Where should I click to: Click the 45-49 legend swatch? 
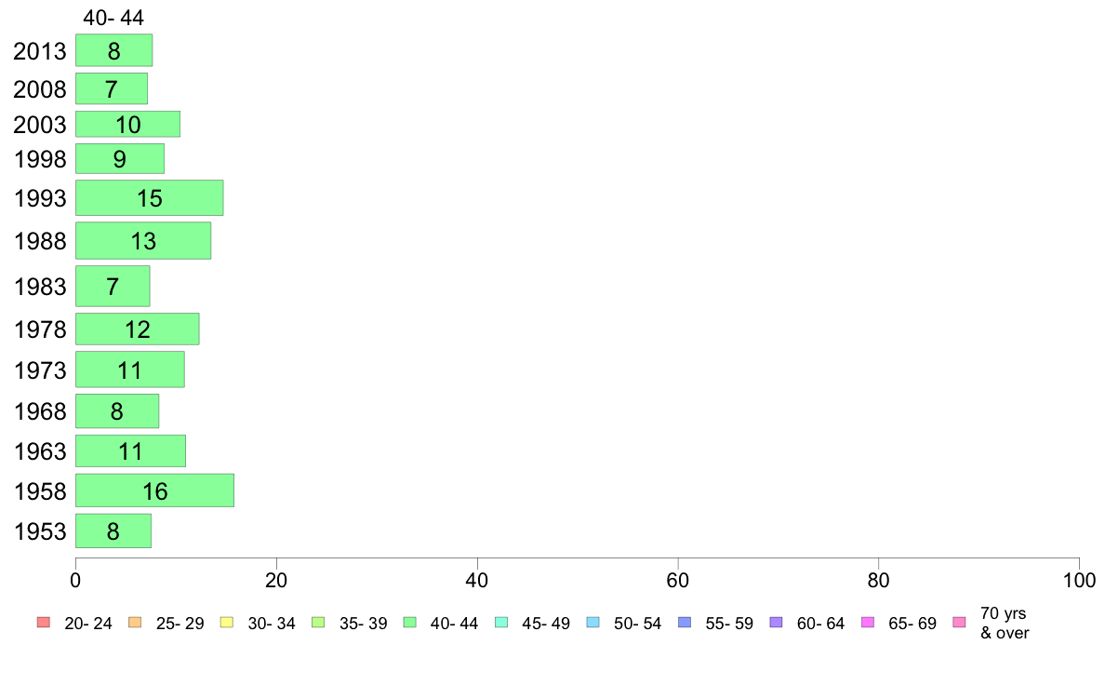tap(501, 623)
